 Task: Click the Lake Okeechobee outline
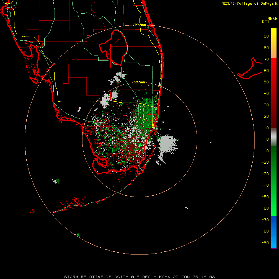coord(113,47)
